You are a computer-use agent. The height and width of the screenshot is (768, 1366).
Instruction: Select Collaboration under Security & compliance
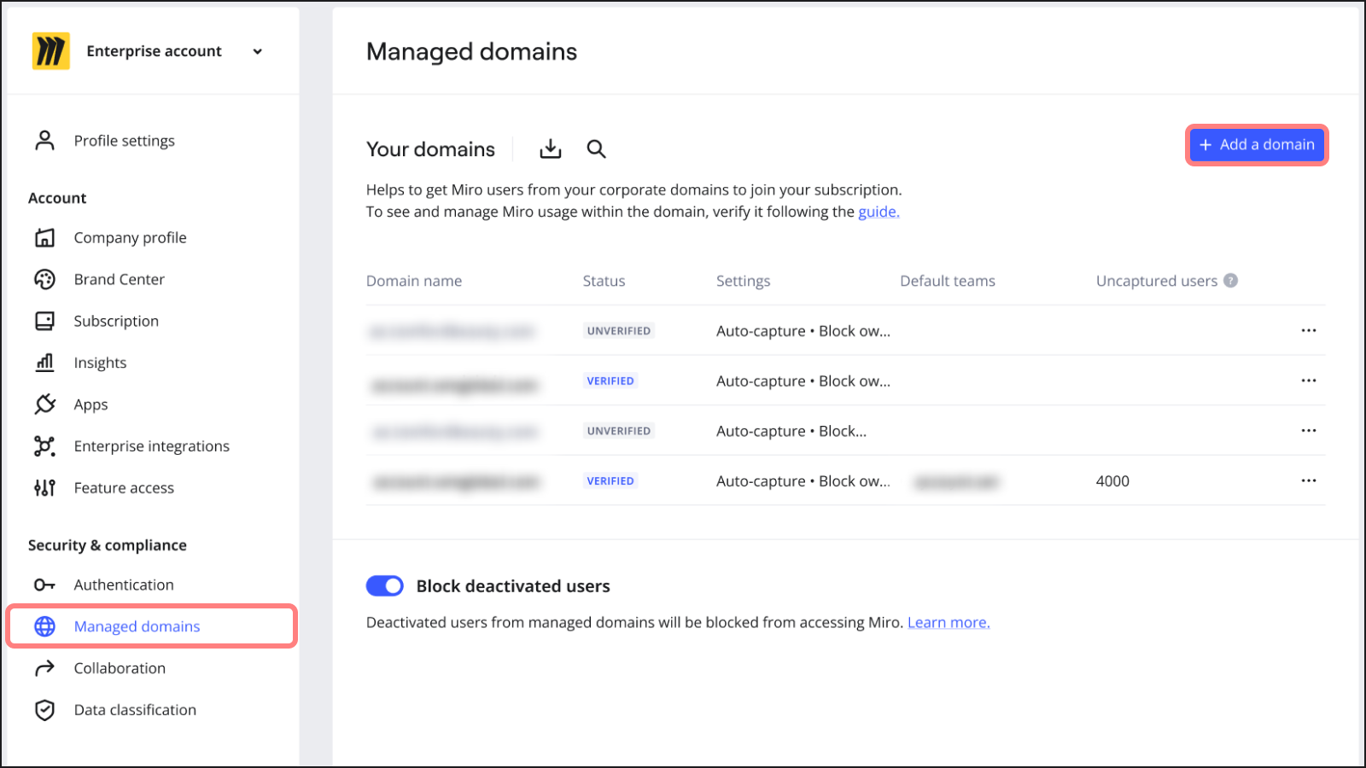120,667
